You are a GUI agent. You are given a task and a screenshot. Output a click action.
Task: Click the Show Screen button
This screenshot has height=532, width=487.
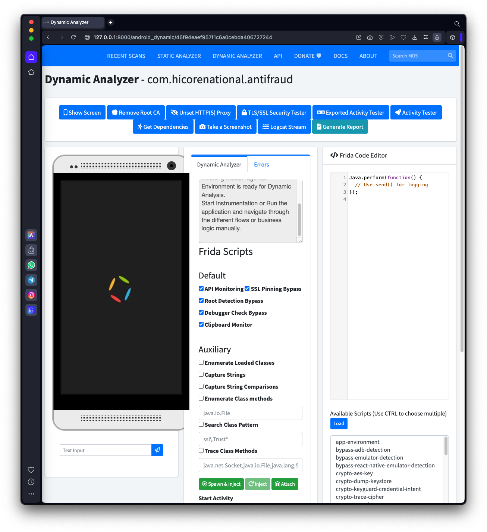(82, 112)
